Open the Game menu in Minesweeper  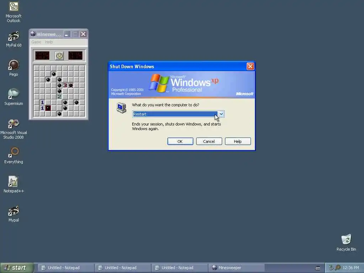(36, 42)
